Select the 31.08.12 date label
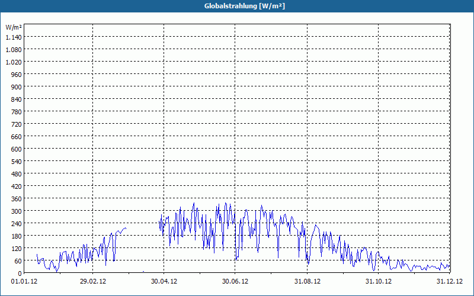 coord(308,282)
